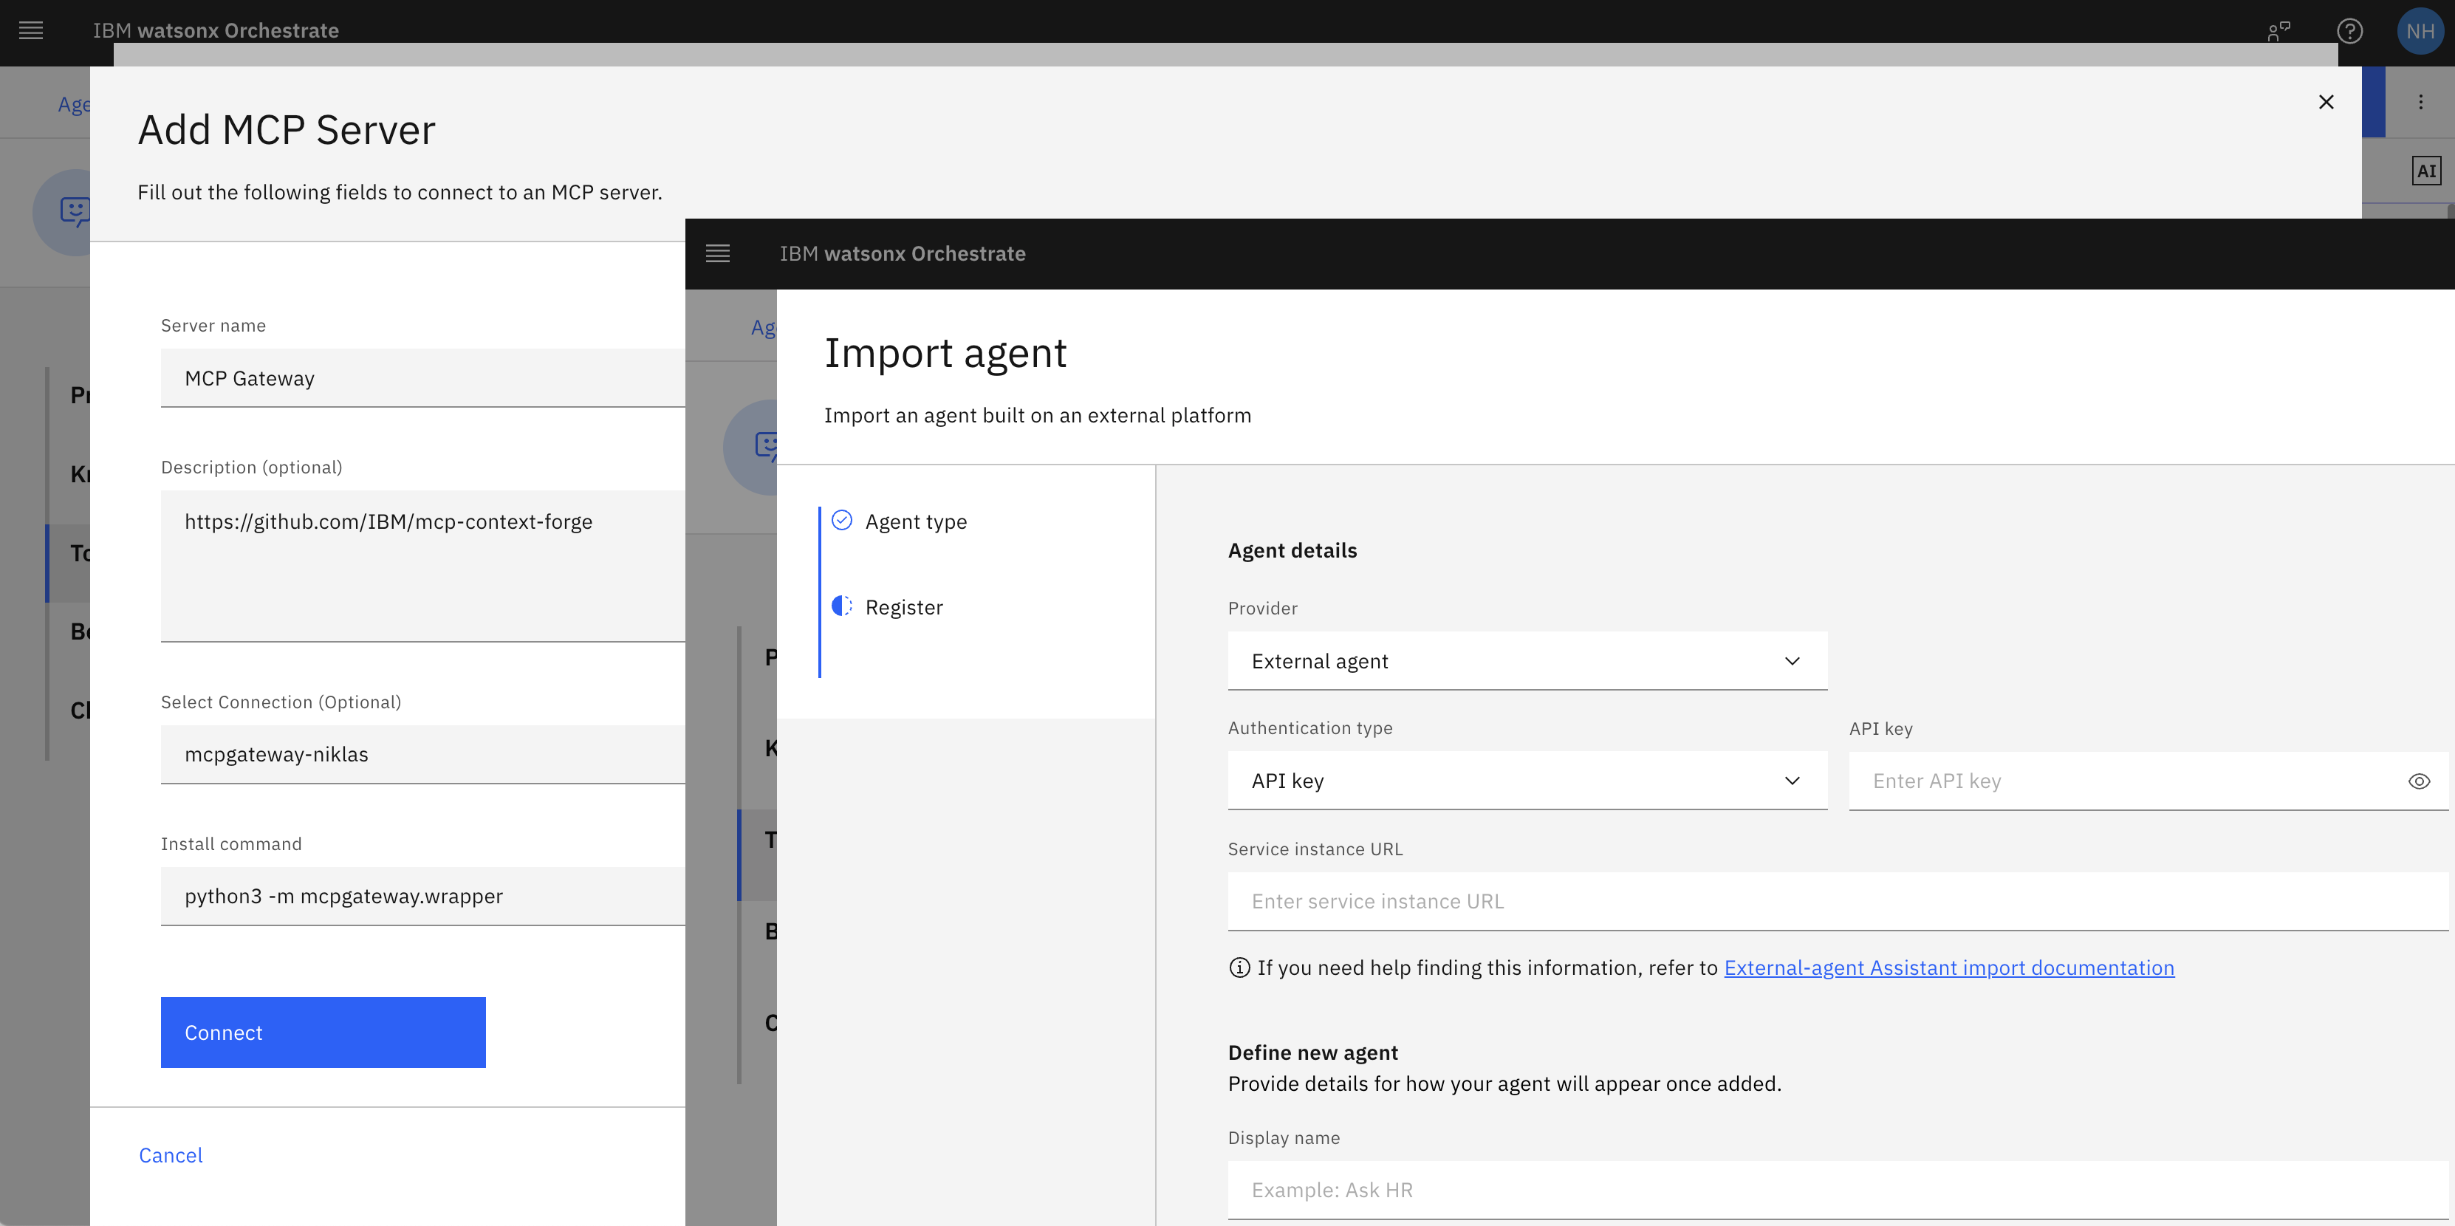Screen dimensions: 2455x1226
Task: Go to the Register step
Action: click(903, 607)
